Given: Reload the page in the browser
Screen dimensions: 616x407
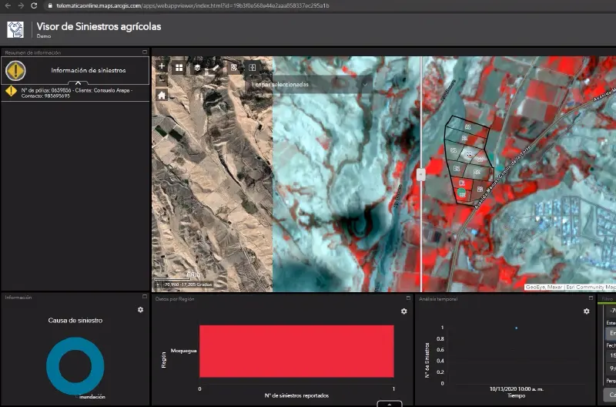Looking at the screenshot, I should [34, 5].
